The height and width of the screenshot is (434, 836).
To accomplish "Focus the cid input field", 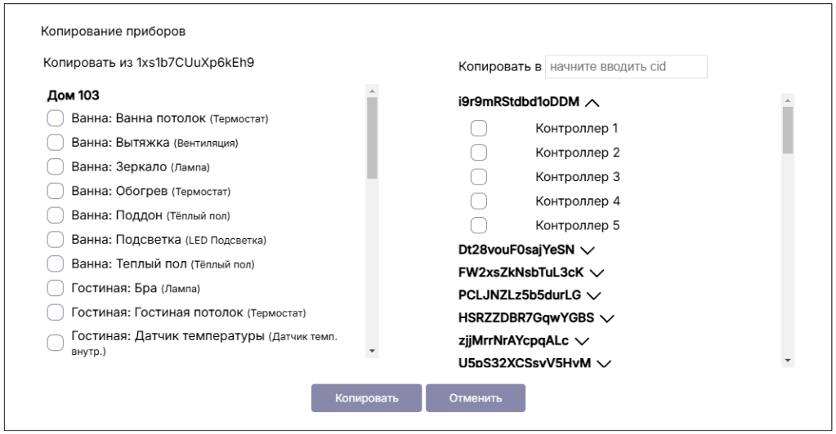I will pos(625,67).
